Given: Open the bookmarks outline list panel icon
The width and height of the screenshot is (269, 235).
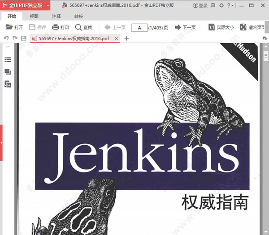Looking at the screenshot, I should click(x=8, y=60).
